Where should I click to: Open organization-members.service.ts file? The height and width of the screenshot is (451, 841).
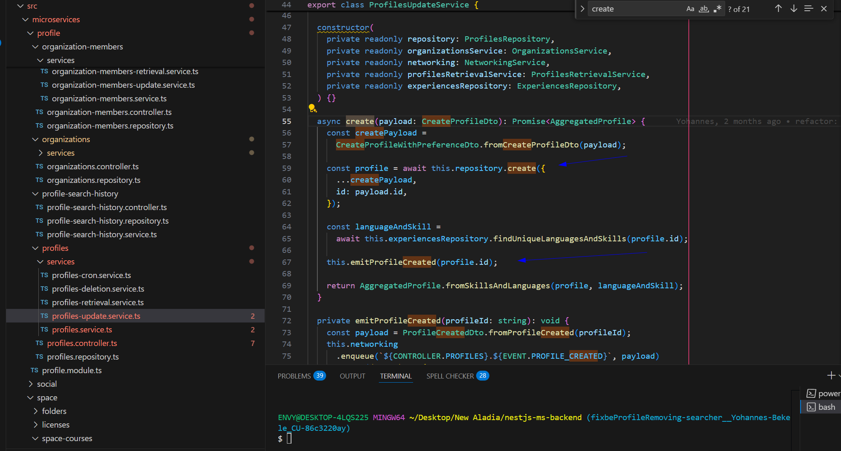click(x=109, y=98)
